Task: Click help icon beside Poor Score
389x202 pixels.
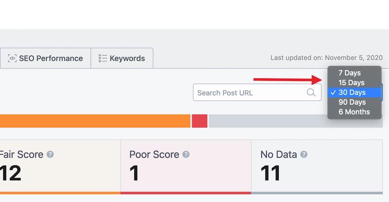Action: click(x=186, y=154)
